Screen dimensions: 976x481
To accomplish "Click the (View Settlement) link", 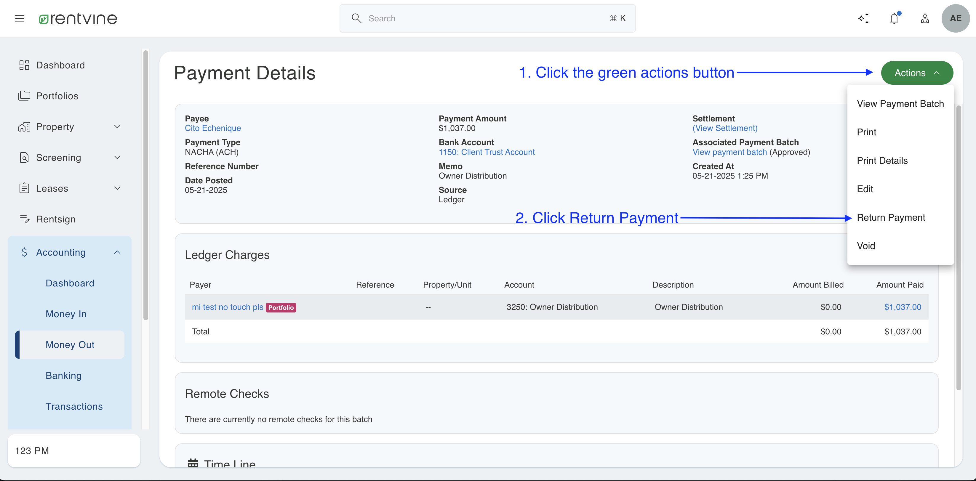I will 725,128.
